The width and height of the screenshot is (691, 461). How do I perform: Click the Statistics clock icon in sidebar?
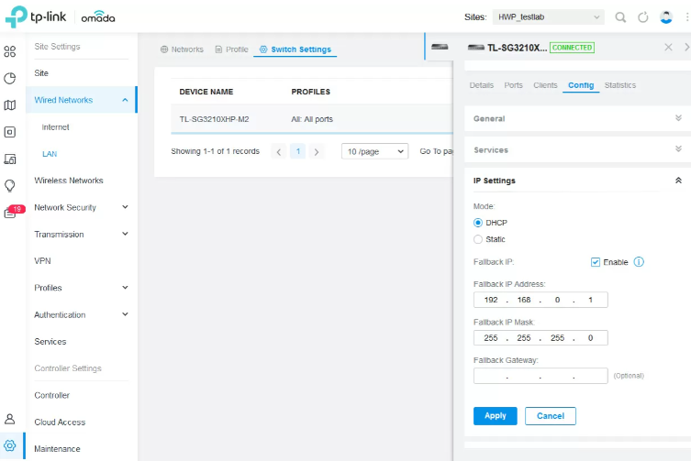coord(10,78)
